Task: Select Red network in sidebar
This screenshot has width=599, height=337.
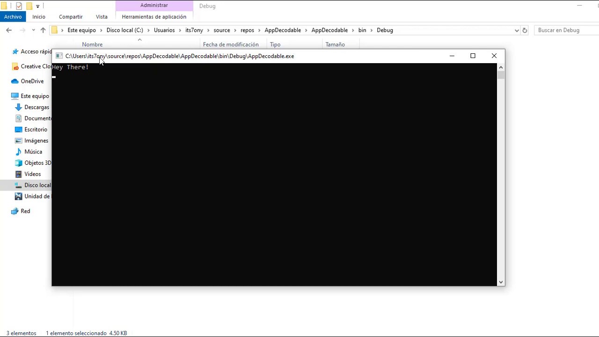Action: pyautogui.click(x=25, y=211)
